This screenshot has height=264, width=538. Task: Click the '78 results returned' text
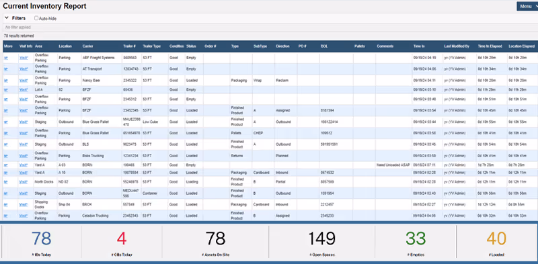click(x=19, y=36)
